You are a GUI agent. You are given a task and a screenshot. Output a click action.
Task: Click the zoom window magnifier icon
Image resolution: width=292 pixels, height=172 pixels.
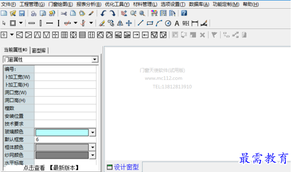click(x=142, y=13)
